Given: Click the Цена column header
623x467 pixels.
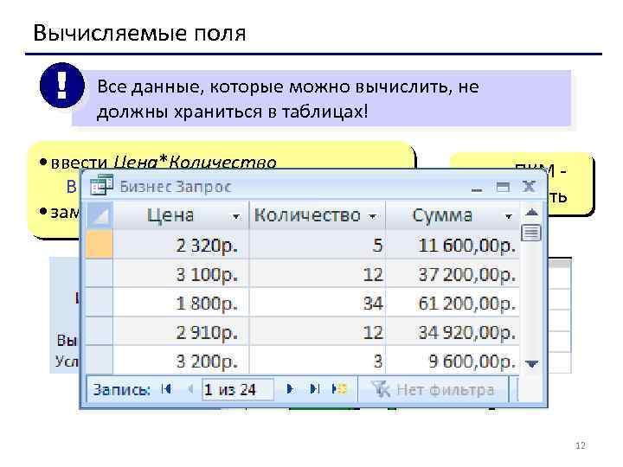Looking at the screenshot, I should click(181, 215).
